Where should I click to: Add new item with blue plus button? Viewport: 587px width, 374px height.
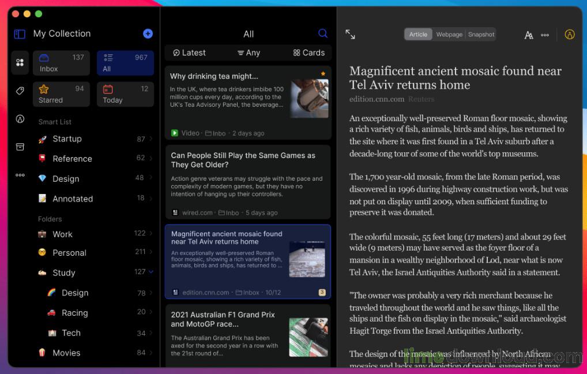148,33
